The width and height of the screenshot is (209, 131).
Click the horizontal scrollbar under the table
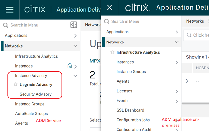(195, 103)
